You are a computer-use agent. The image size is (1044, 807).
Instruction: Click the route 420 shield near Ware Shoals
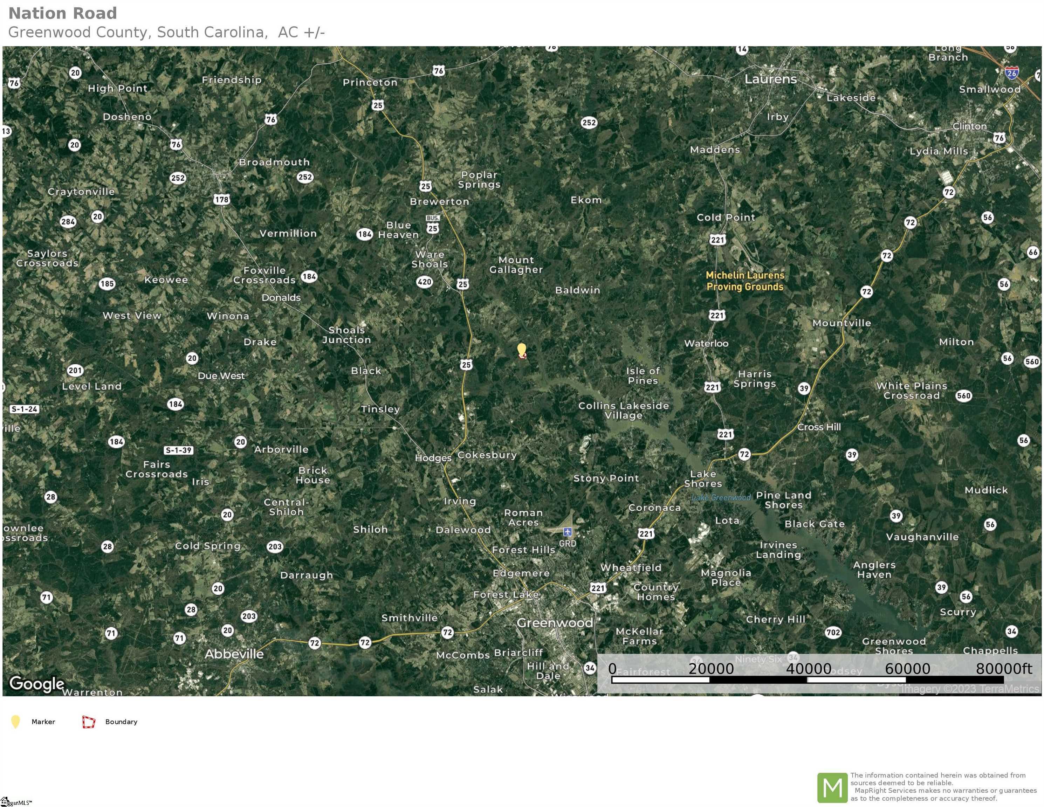click(x=425, y=282)
